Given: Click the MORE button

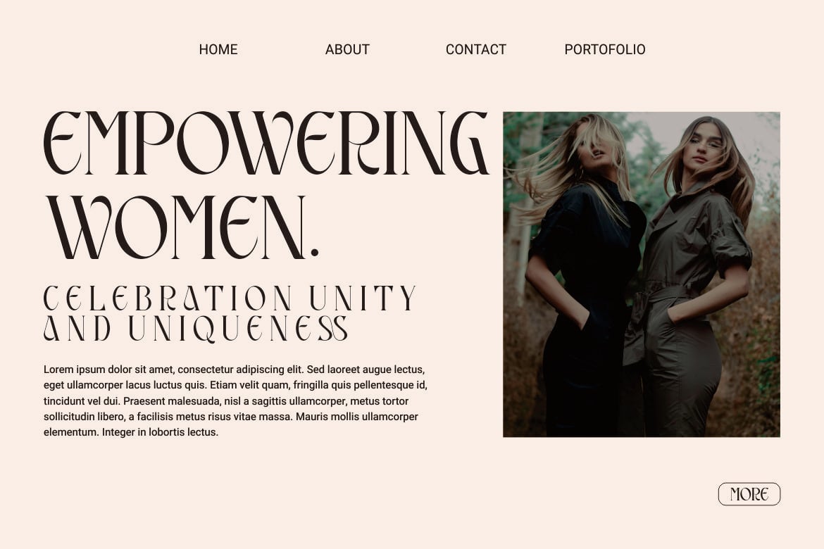Looking at the screenshot, I should tap(749, 494).
